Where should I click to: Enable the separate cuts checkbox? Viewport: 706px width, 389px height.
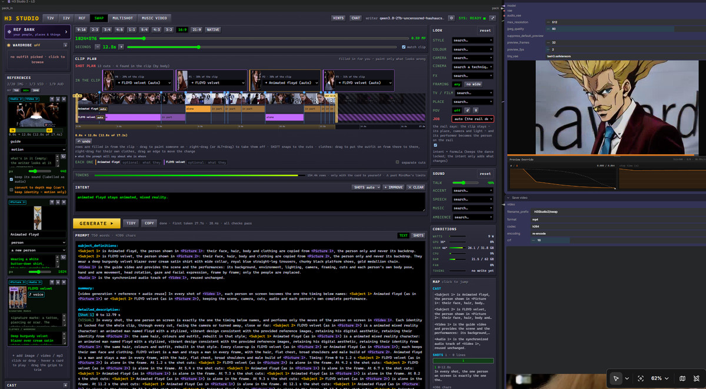pos(398,162)
